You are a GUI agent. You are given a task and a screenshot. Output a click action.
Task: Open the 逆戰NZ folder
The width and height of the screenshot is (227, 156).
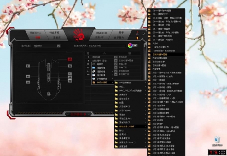coord(131,135)
